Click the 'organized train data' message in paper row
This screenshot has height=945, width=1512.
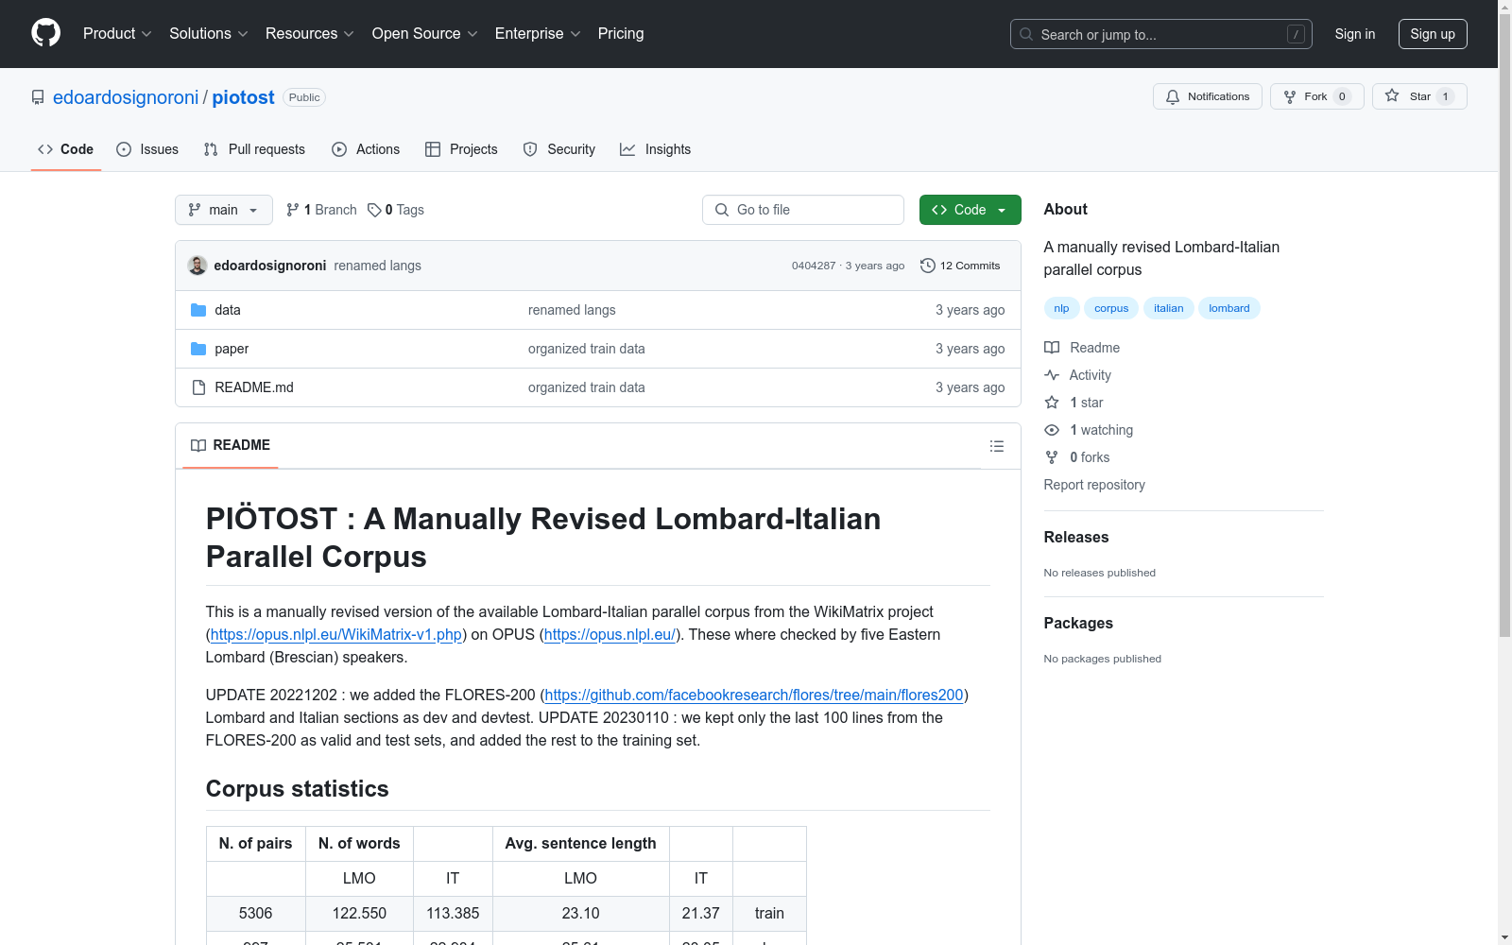(x=587, y=349)
